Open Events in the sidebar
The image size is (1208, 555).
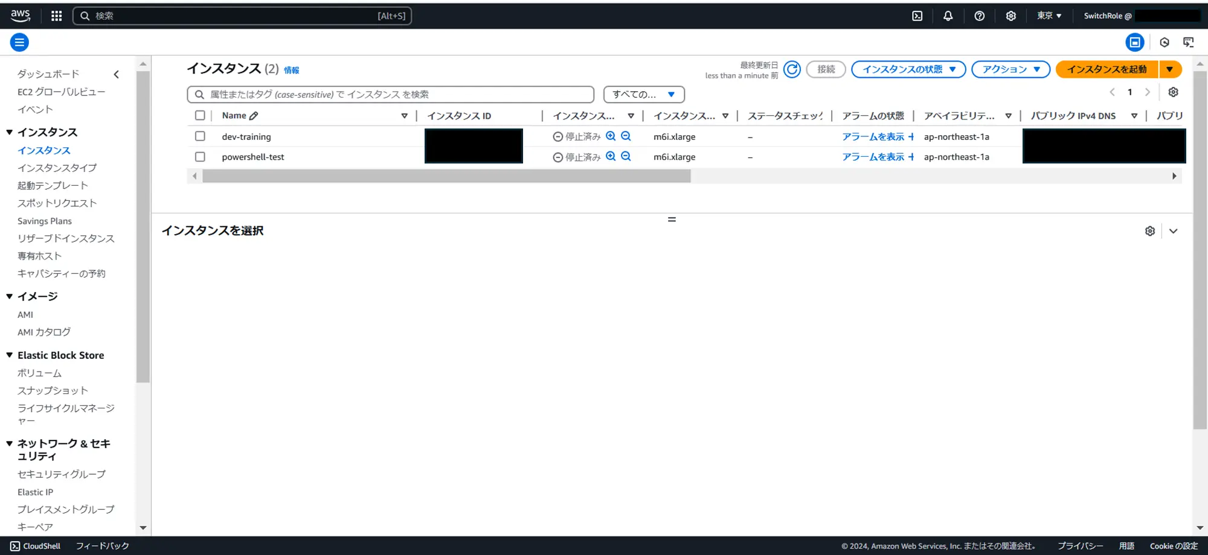pos(35,109)
